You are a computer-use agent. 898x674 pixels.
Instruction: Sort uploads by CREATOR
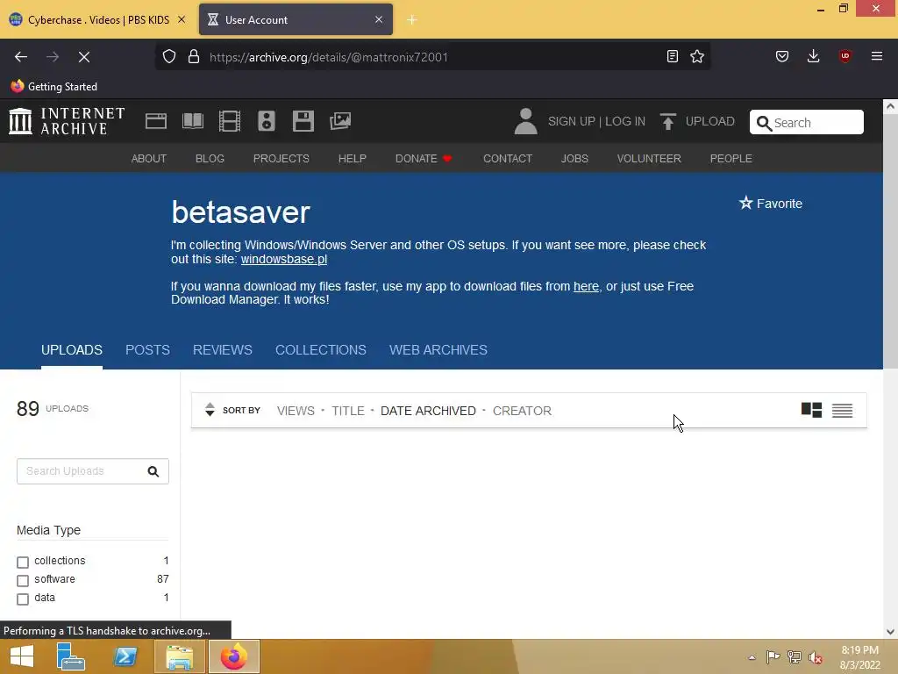[522, 411]
